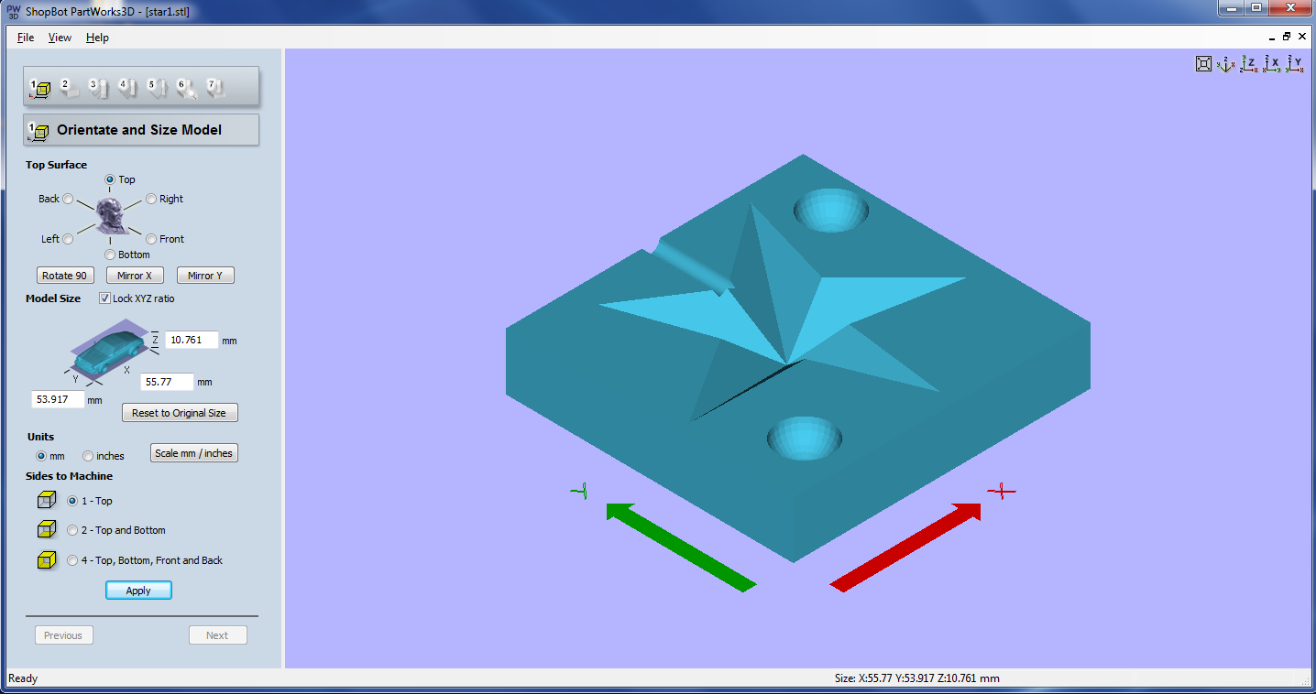View model along the Y axis
1316x694 pixels.
coord(1295,64)
